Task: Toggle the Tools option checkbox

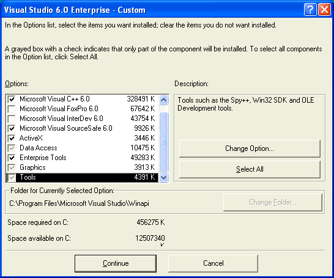Action: coord(12,177)
